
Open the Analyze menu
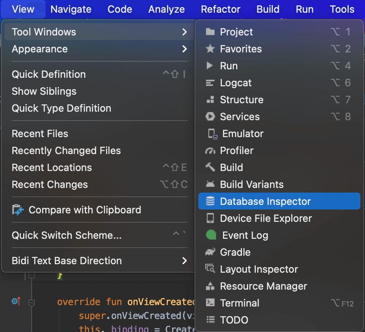tap(167, 9)
